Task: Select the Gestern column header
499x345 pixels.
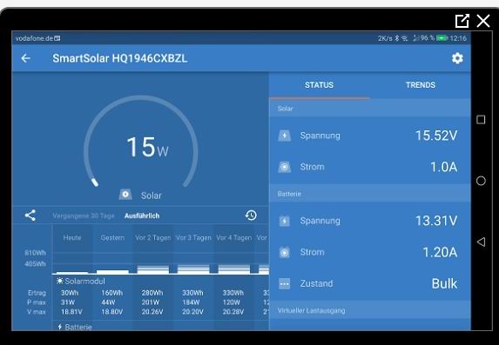Action: click(112, 237)
